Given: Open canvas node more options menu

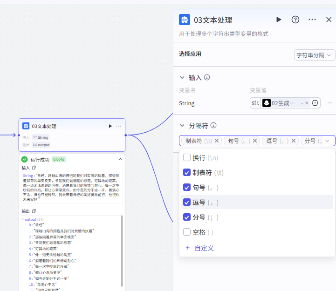Looking at the screenshot, I should (x=118, y=126).
